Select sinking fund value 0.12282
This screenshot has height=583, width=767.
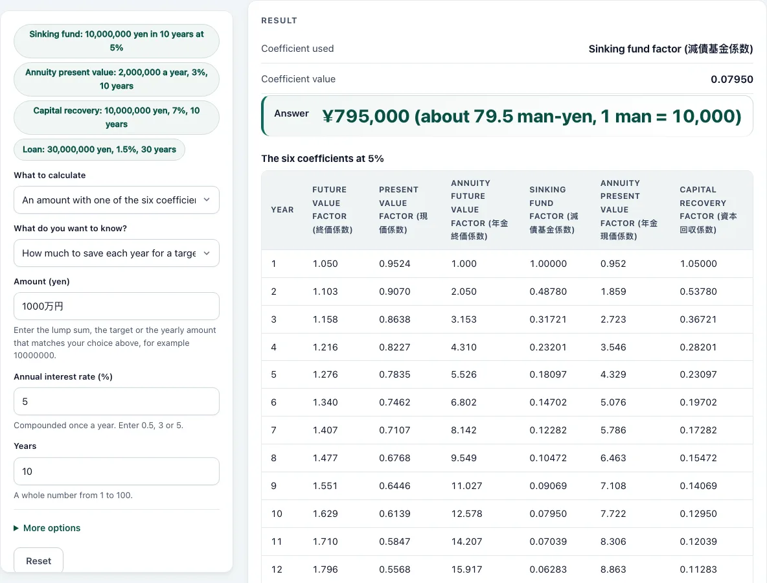(x=548, y=430)
